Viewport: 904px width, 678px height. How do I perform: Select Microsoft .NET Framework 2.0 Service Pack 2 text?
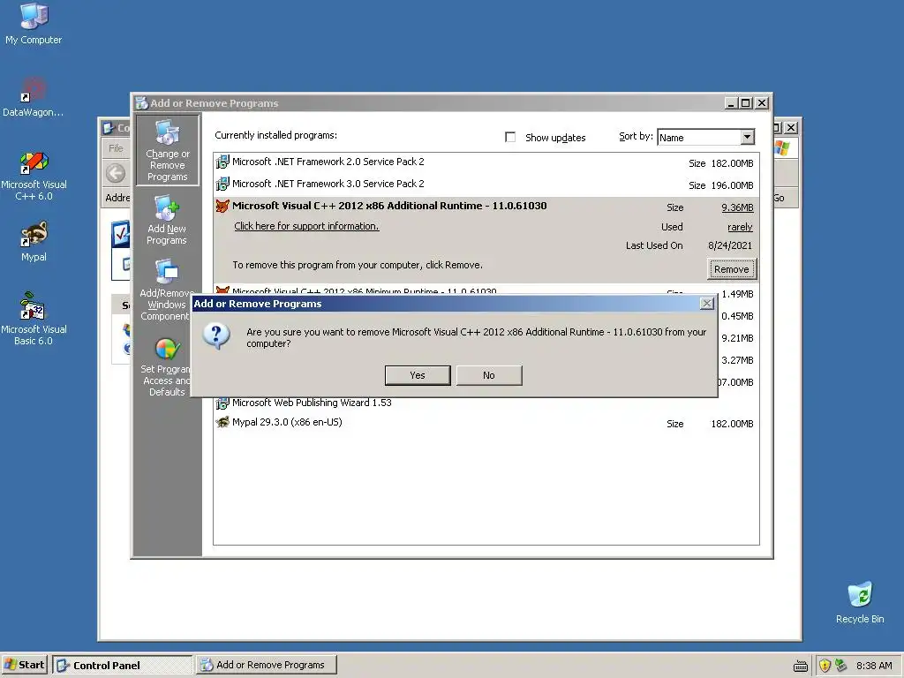point(328,162)
